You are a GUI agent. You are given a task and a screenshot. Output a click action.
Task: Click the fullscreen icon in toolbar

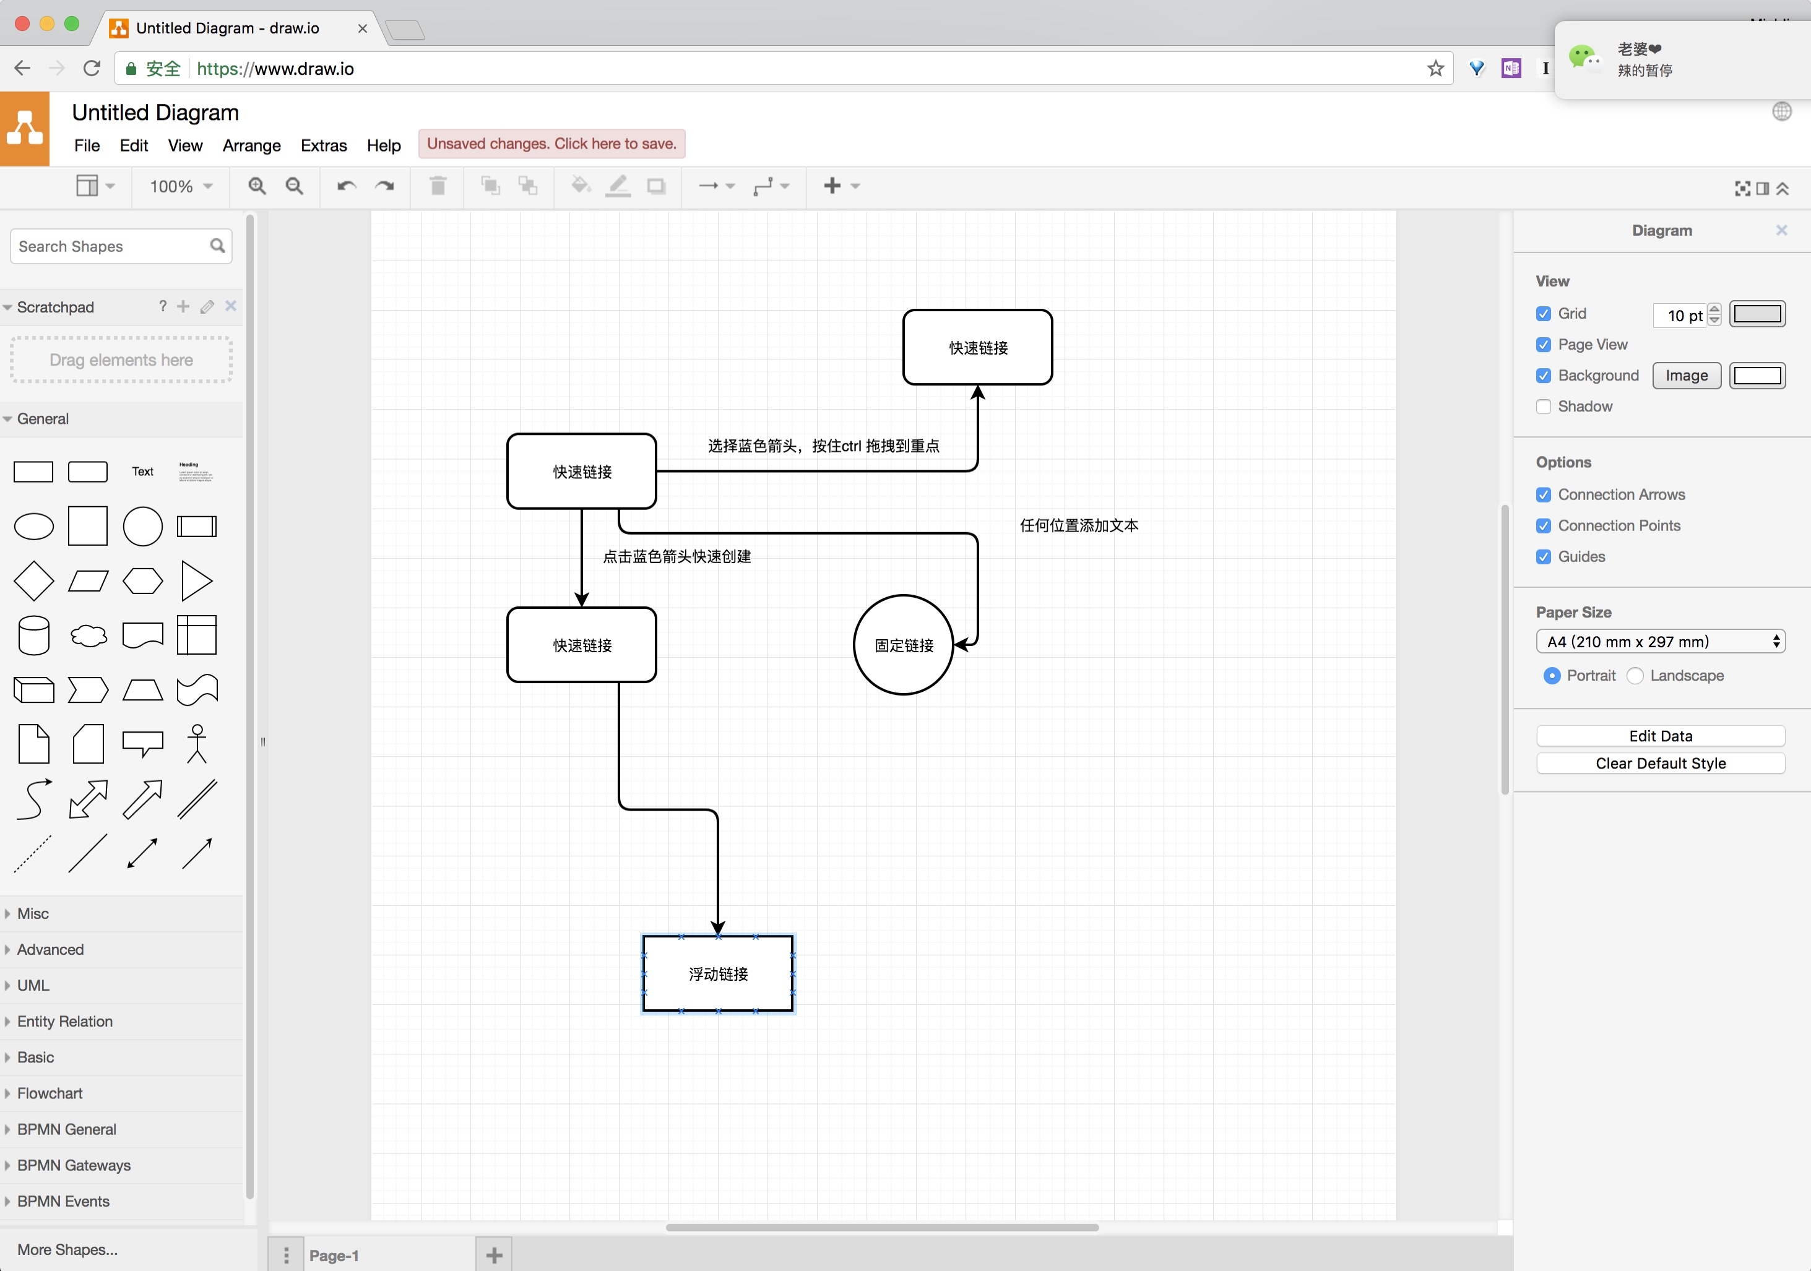tap(1742, 189)
